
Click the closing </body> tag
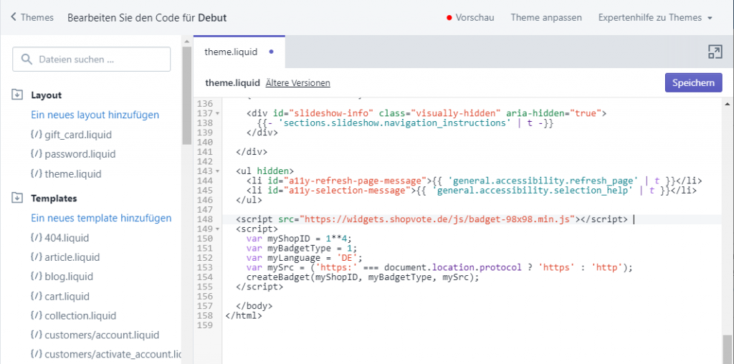click(x=254, y=306)
